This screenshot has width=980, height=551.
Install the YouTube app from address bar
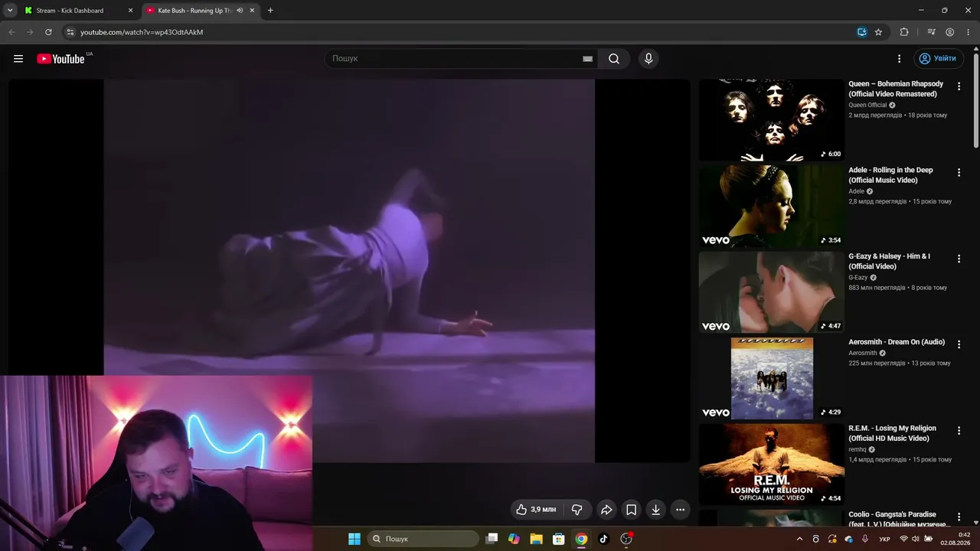point(862,32)
